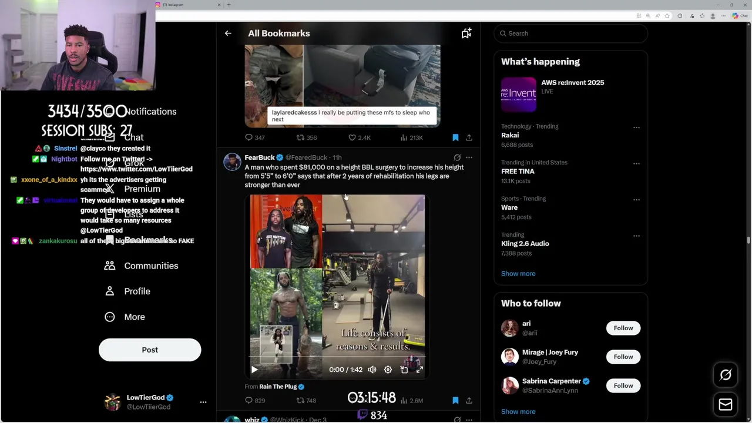The width and height of the screenshot is (752, 423).
Task: Open more options for FearBuck post
Action: [x=469, y=157]
